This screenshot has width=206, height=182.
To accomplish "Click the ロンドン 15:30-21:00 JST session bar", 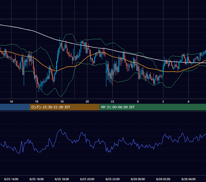I will point(64,107).
